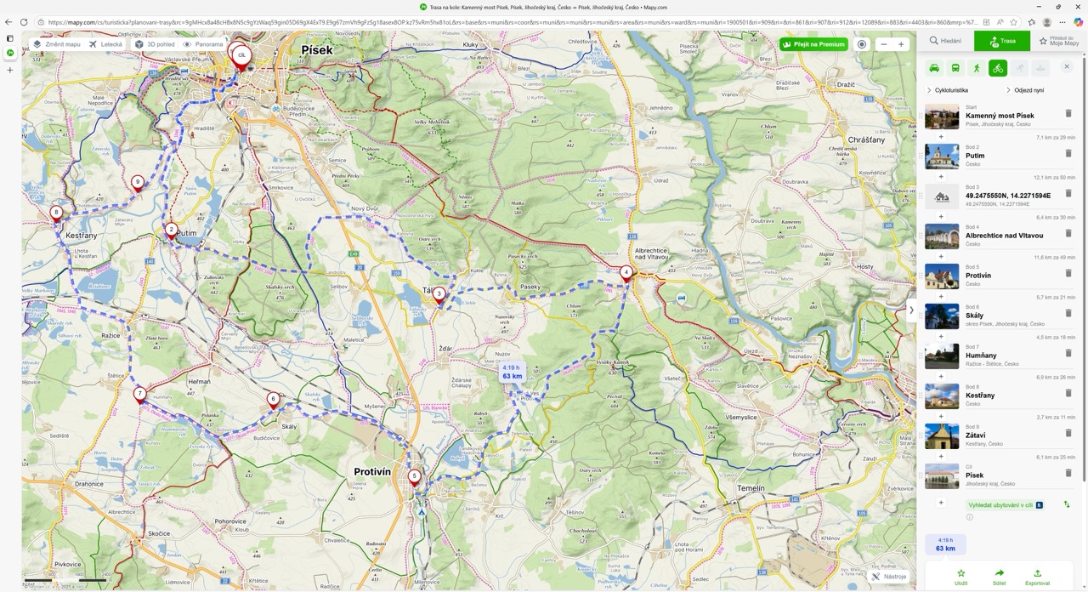Expand Cykloturistika route type options
Image resolution: width=1088 pixels, height=592 pixels.
point(947,90)
